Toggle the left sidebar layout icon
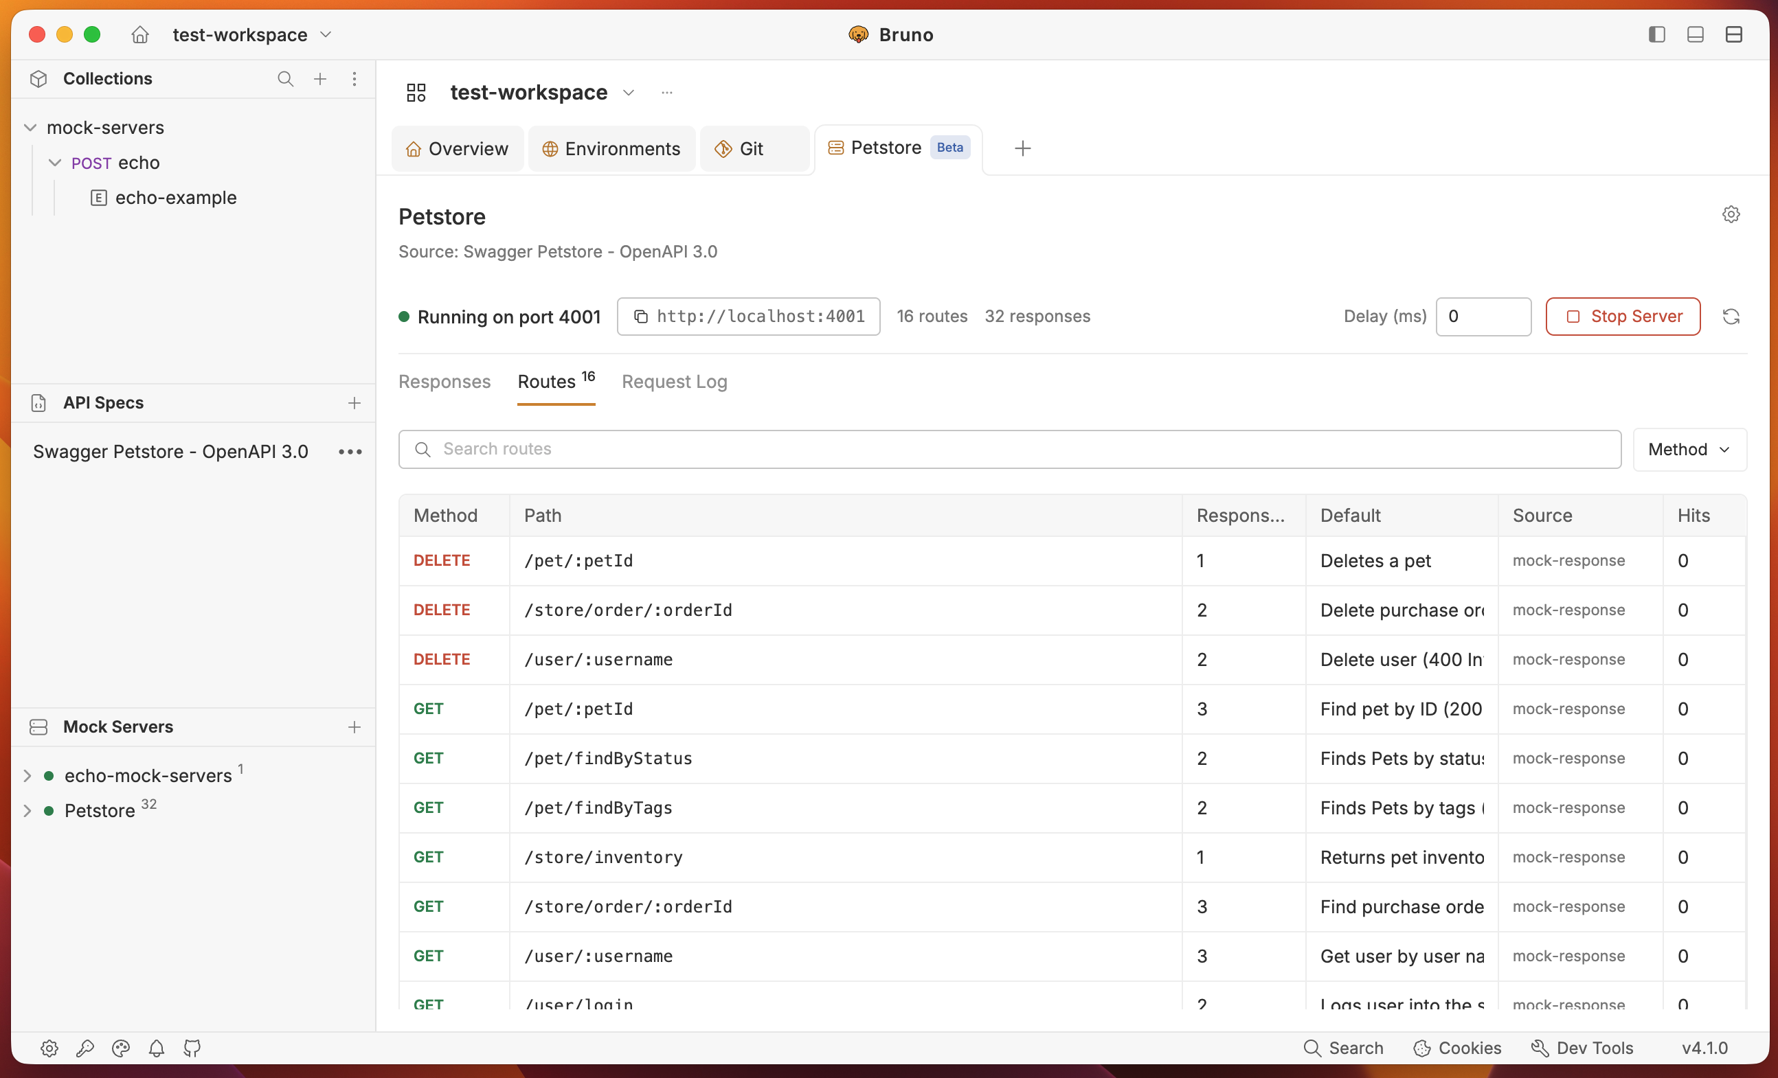1778x1078 pixels. [x=1657, y=34]
